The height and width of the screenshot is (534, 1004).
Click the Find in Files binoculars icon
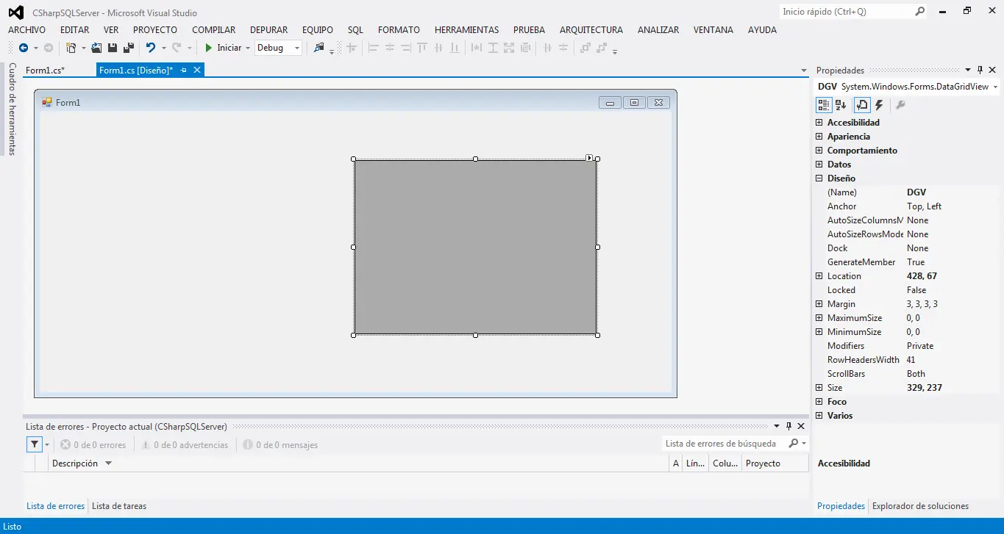(318, 48)
